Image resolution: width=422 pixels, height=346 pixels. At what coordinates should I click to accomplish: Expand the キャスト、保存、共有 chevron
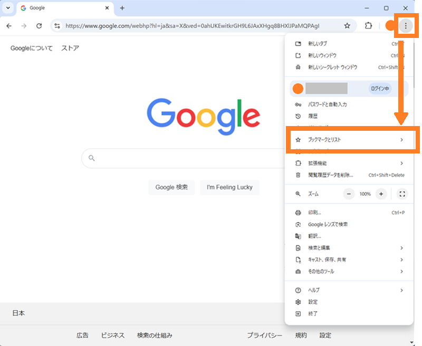tap(401, 259)
